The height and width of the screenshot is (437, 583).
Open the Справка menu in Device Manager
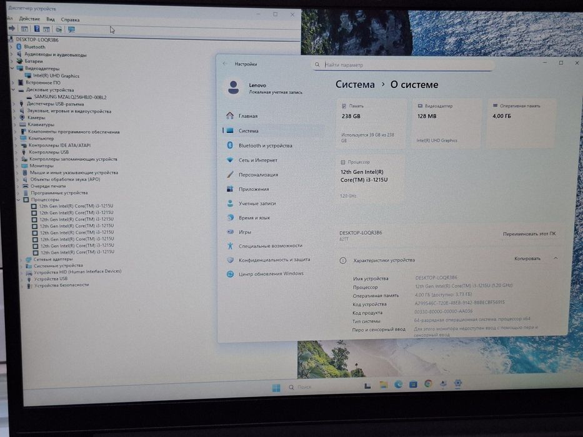pos(70,20)
